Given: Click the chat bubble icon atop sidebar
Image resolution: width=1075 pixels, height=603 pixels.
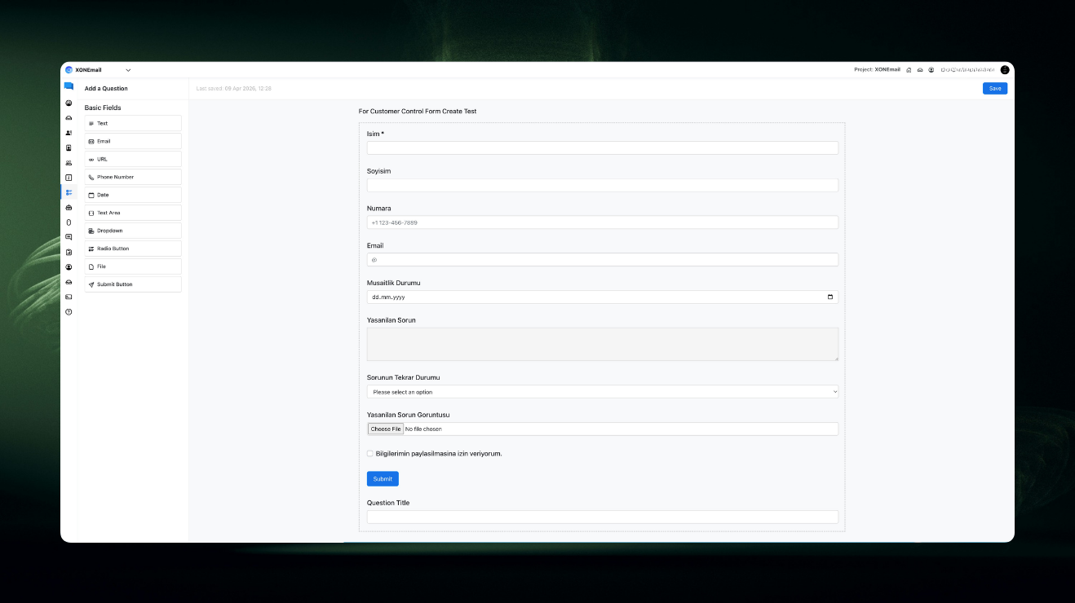Looking at the screenshot, I should [69, 86].
